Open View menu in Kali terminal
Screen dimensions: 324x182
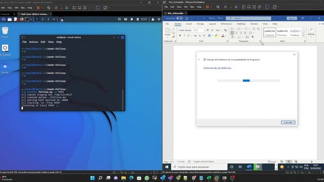pos(51,42)
